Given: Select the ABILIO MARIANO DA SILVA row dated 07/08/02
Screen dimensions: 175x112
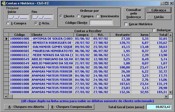Looking at the screenshot, I should point(52,59).
